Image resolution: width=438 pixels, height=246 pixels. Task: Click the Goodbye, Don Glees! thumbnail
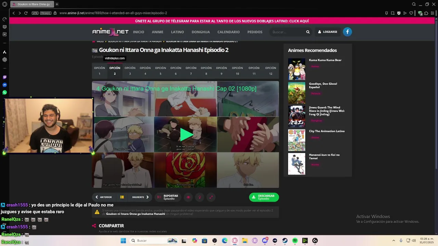[296, 93]
